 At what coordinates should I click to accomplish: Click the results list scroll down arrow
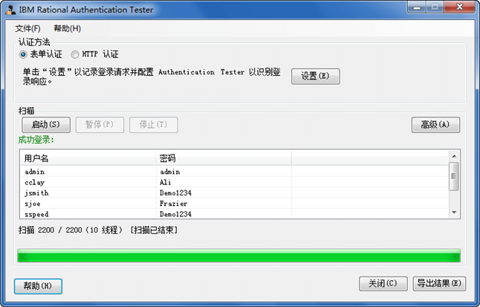(x=454, y=213)
